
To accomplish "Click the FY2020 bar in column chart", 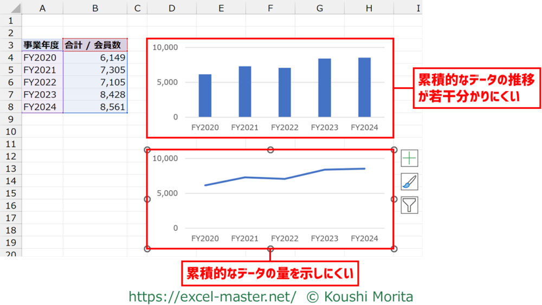I will [x=205, y=96].
